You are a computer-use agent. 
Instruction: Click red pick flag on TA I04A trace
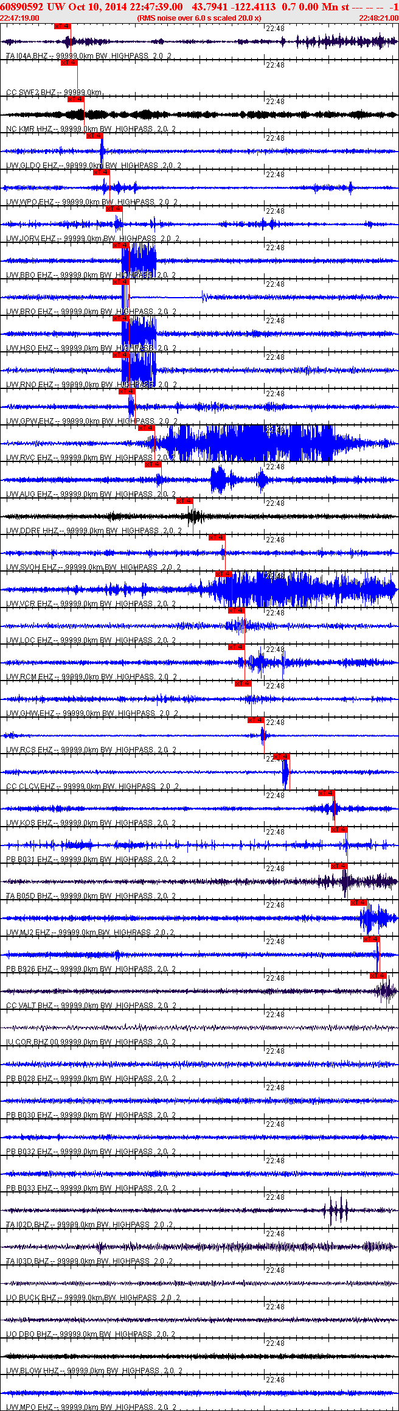point(63,26)
